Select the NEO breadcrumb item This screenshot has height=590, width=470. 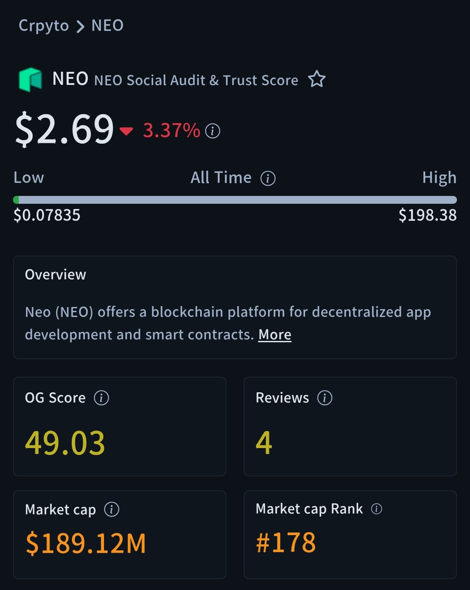(107, 26)
